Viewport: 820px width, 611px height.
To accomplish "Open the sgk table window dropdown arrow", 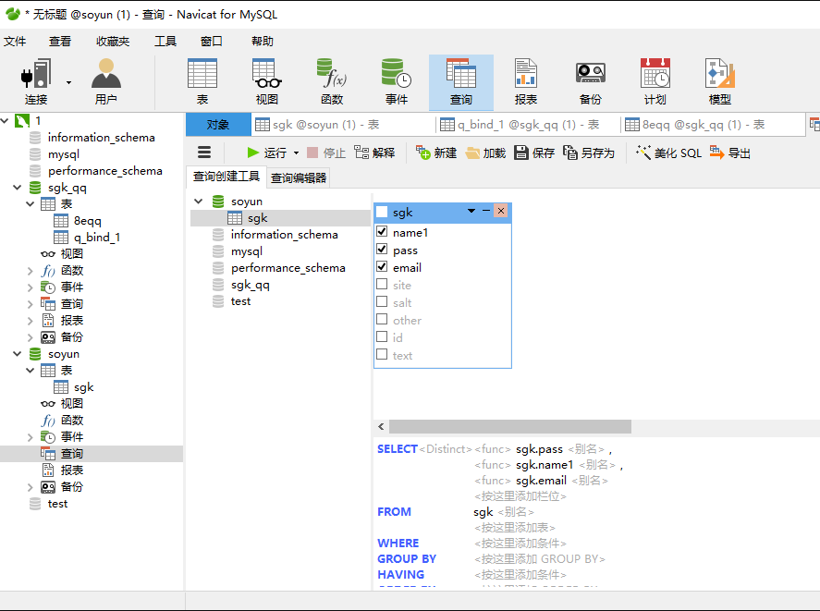I will pyautogui.click(x=471, y=211).
